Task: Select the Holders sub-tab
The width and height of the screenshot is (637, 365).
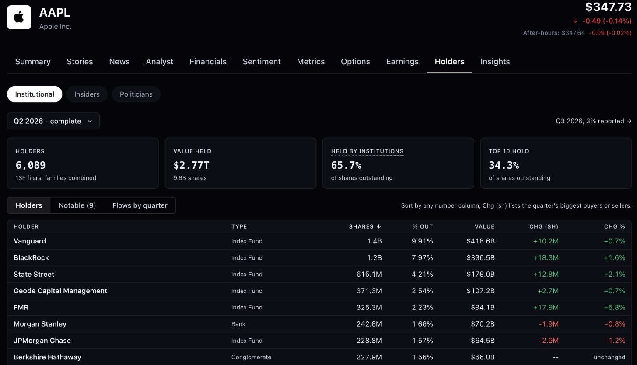Action: tap(29, 205)
